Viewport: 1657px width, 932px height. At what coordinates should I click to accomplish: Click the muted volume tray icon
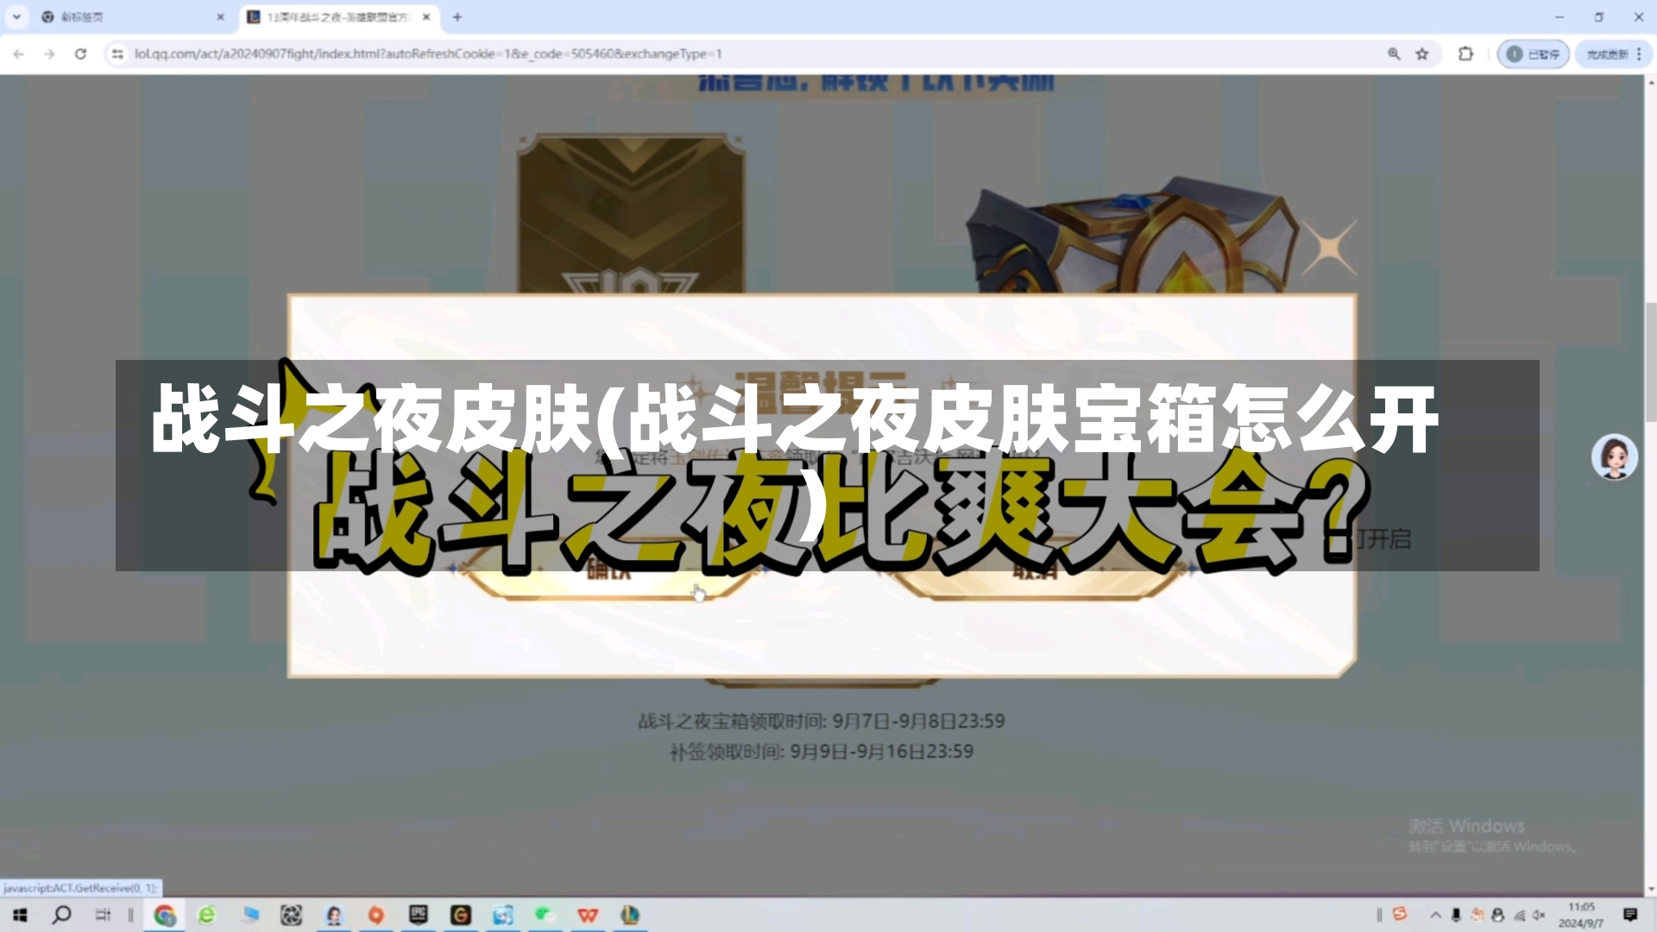(x=1539, y=915)
